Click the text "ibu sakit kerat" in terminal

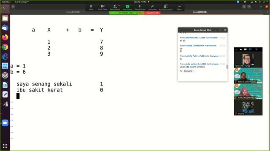(40, 90)
